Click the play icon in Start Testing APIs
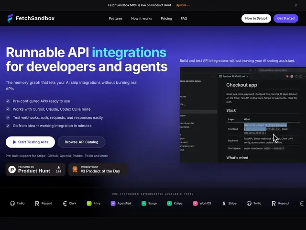 [14, 142]
